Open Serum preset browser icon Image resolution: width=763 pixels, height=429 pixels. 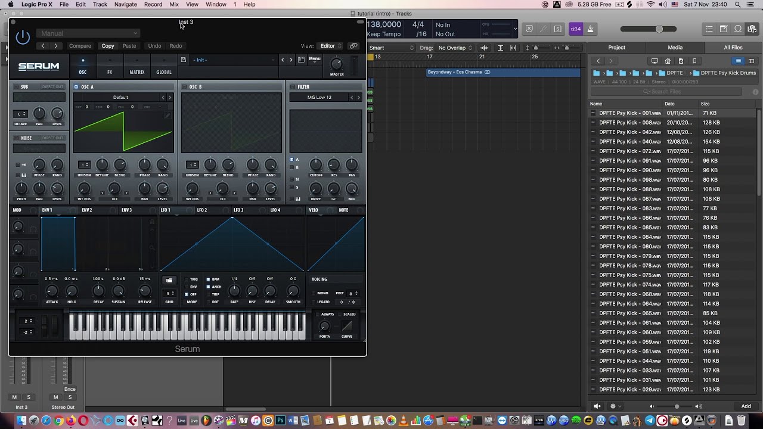(x=301, y=60)
